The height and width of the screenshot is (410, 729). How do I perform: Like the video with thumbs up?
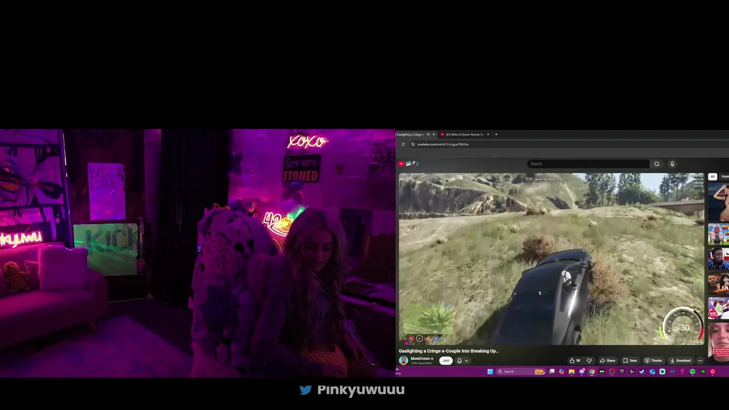tap(575, 360)
